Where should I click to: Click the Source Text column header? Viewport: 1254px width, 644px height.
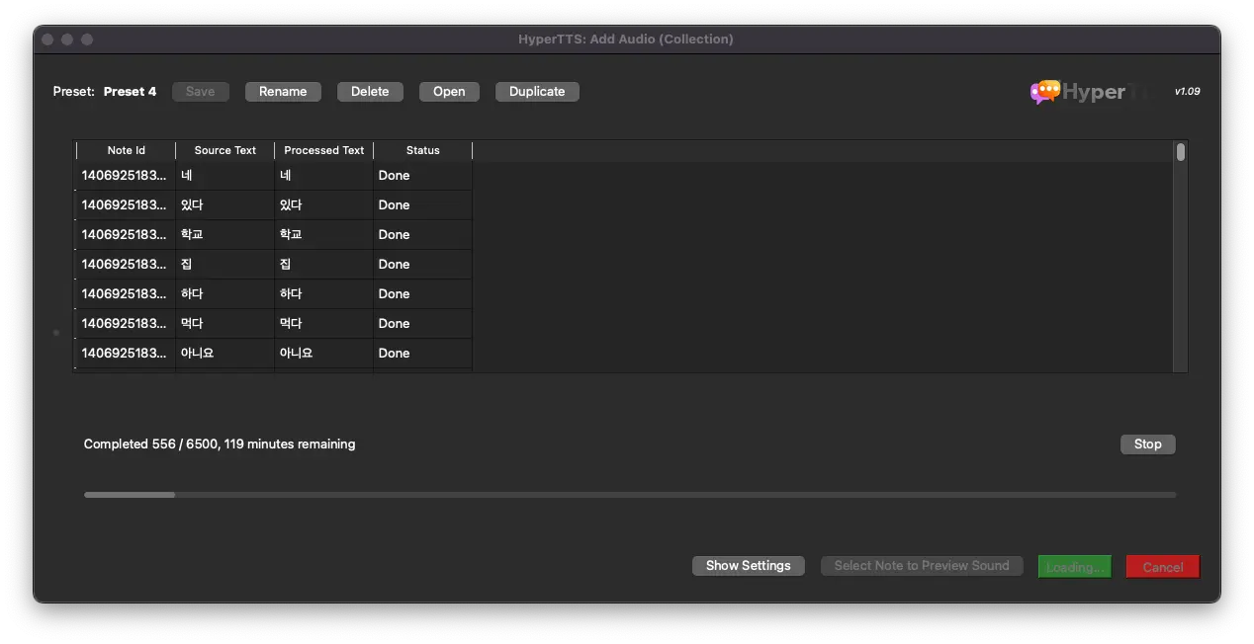[x=225, y=151]
